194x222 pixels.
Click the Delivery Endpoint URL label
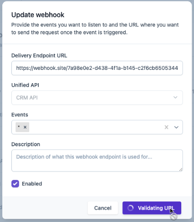[39, 56]
